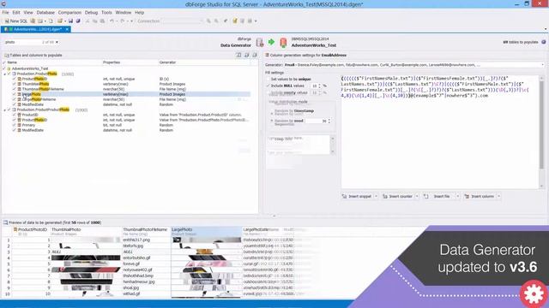Toggle checkbox for ThumbNailPhoto column

[x=15, y=84]
